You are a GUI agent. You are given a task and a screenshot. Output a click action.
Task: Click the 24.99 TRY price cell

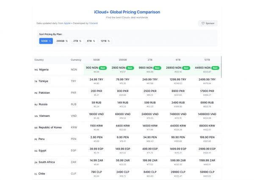click(x=97, y=81)
